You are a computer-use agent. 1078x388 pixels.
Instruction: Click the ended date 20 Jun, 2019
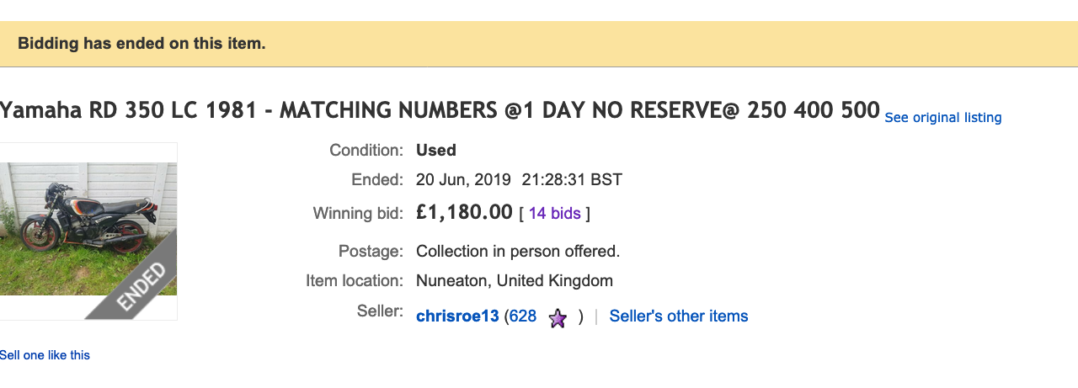point(463,179)
